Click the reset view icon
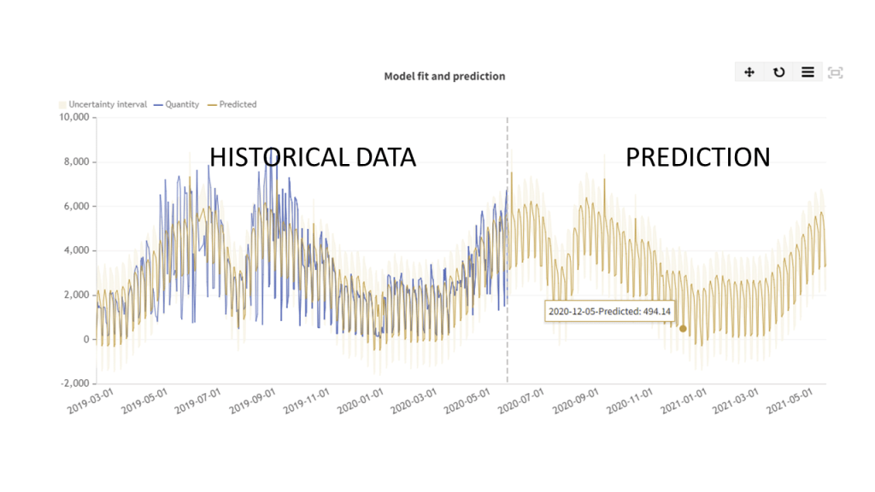 [x=778, y=72]
